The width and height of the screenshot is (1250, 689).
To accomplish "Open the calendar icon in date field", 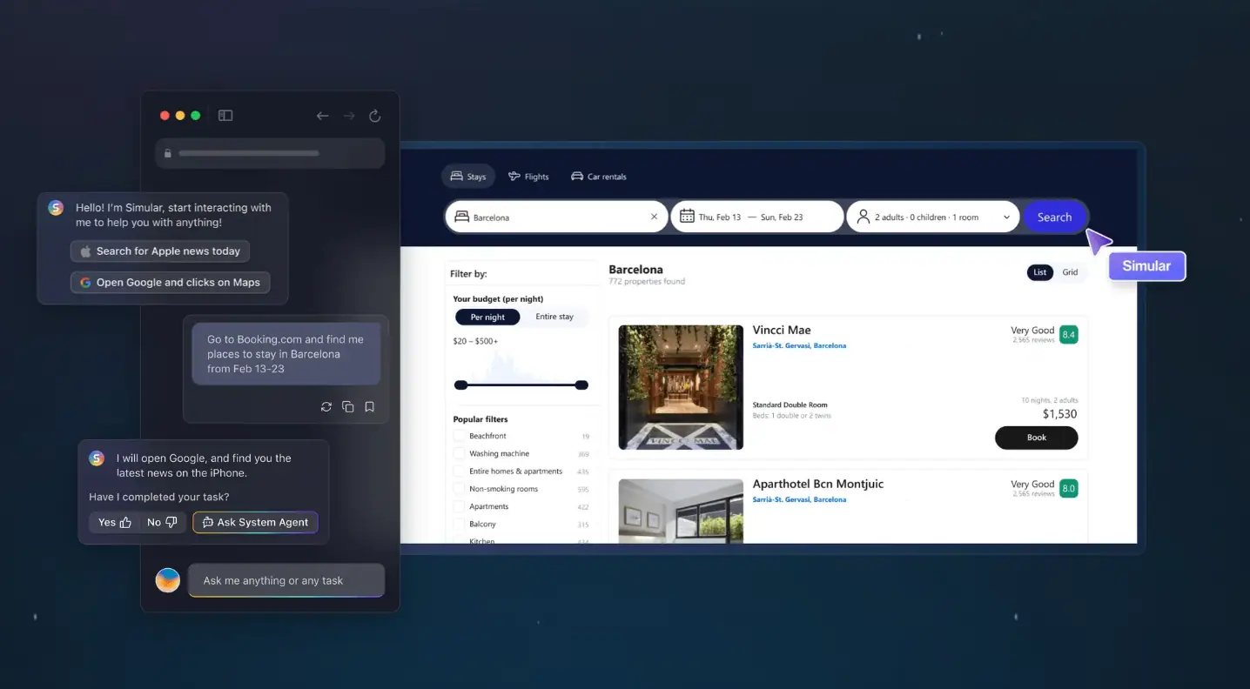I will [687, 217].
